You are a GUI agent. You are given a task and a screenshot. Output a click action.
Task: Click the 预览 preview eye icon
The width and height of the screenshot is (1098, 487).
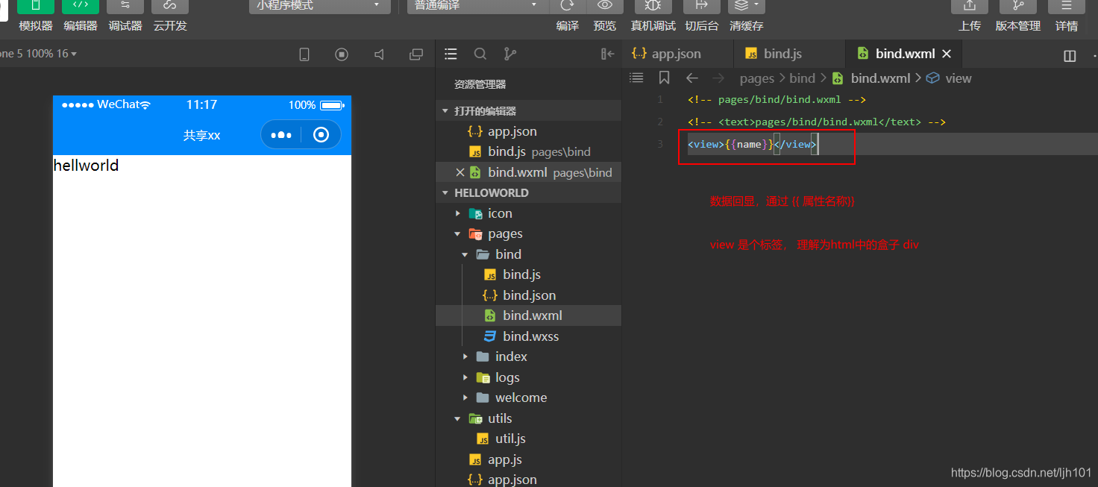click(x=605, y=6)
